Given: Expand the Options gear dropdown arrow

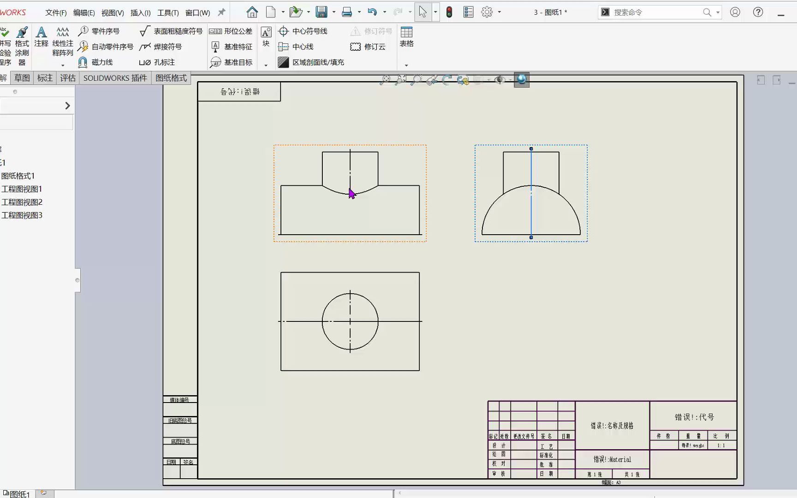Looking at the screenshot, I should pyautogui.click(x=499, y=12).
